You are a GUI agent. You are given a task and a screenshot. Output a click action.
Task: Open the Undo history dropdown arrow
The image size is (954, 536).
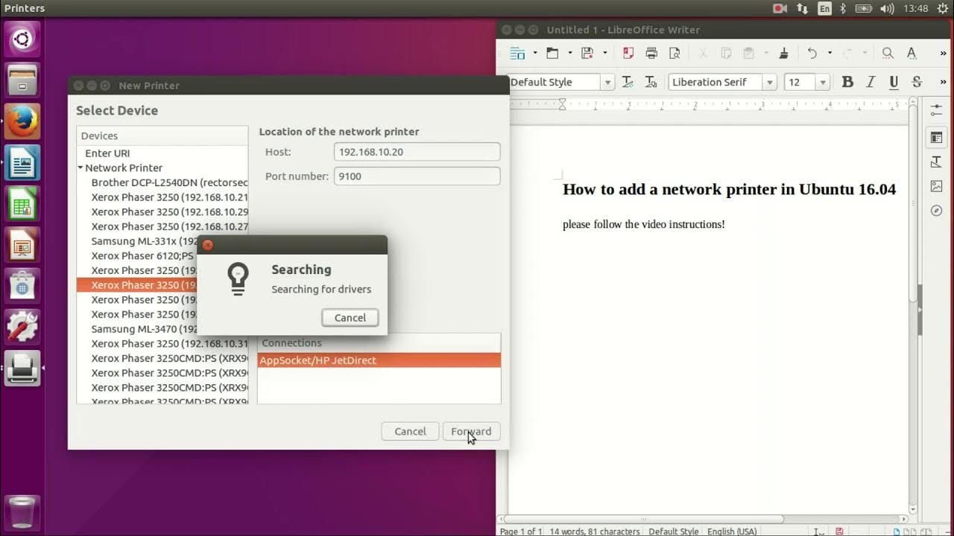829,53
